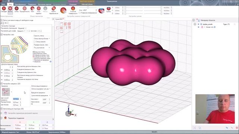Click the blue info badge after Model info

[215, 27]
